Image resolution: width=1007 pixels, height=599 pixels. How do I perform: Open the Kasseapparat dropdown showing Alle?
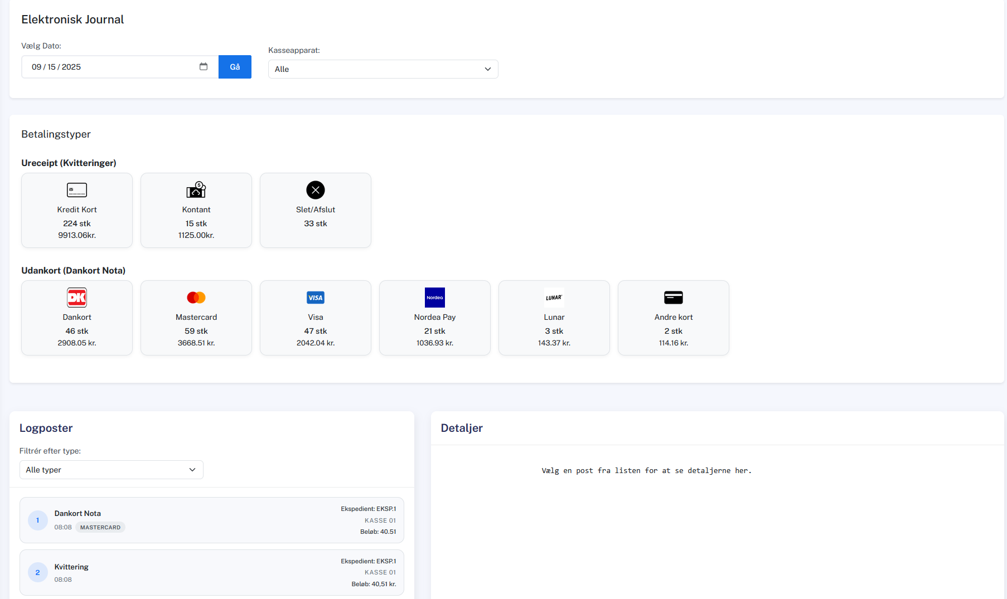pyautogui.click(x=383, y=69)
